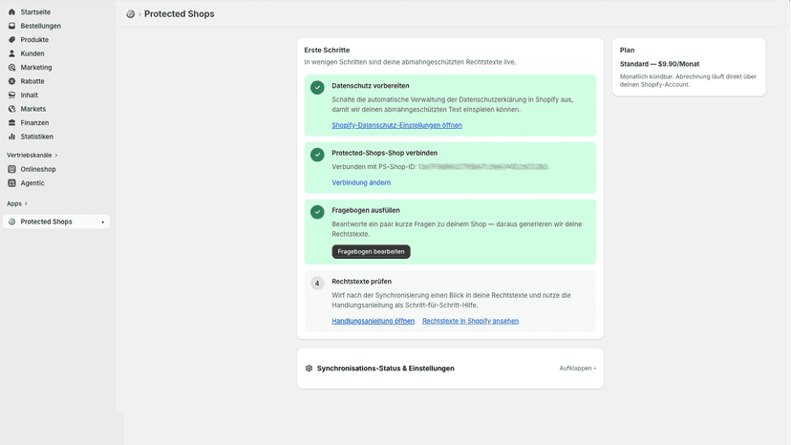Click the green checkmark for Datenschutz vorbereiten
The width and height of the screenshot is (791, 445).
tap(317, 87)
